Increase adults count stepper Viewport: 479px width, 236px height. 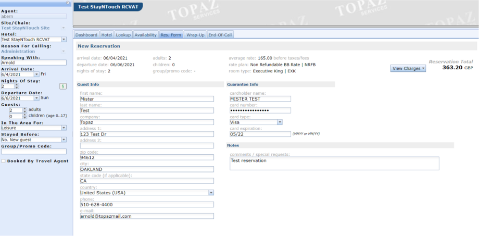point(25,108)
